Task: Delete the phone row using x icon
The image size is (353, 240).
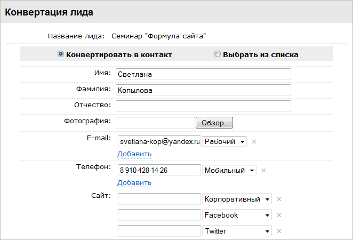Action: click(x=263, y=171)
